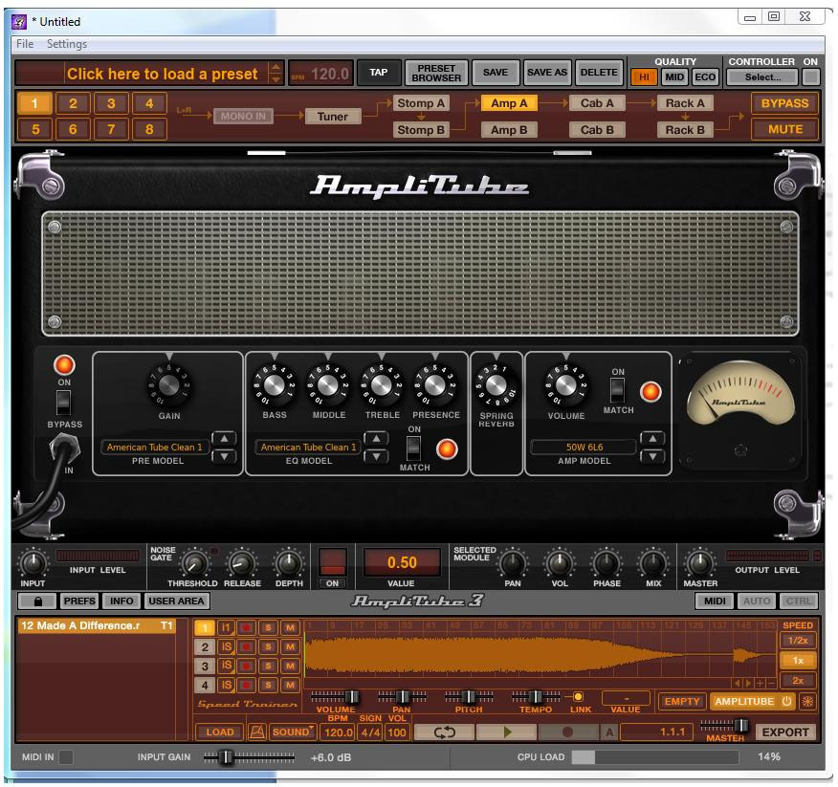This screenshot has height=787, width=838.
Task: Open the 50W 6L6 amp model selector
Action: [x=584, y=448]
